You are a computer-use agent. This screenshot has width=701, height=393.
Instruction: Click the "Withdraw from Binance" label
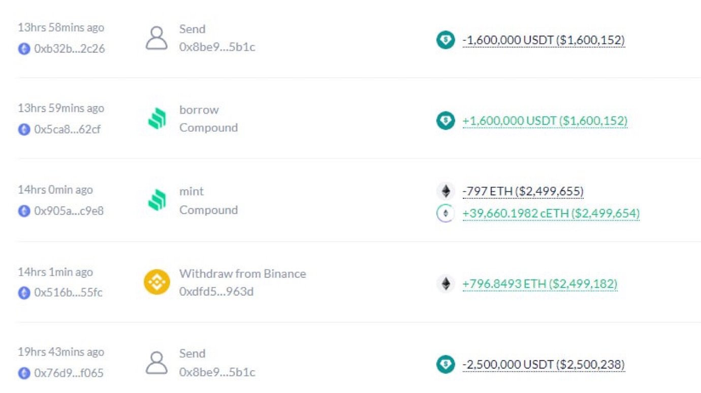click(242, 274)
